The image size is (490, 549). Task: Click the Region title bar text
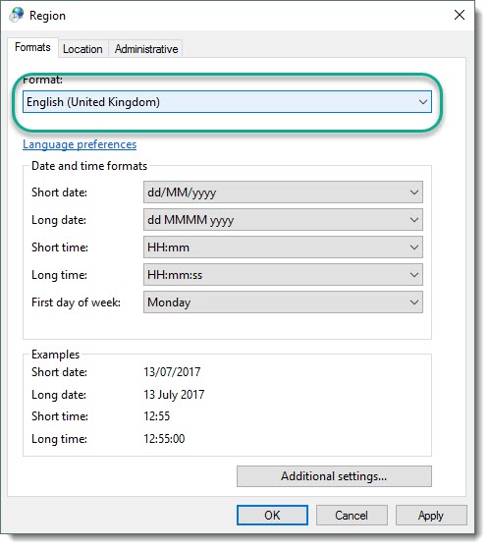(x=48, y=16)
